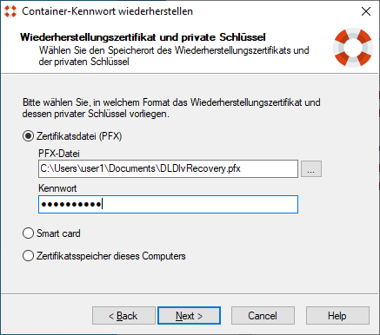This screenshot has width=380, height=335.
Task: Click the Wiederherstellungszertifikat und private Schlüssel heading
Action: pyautogui.click(x=143, y=37)
